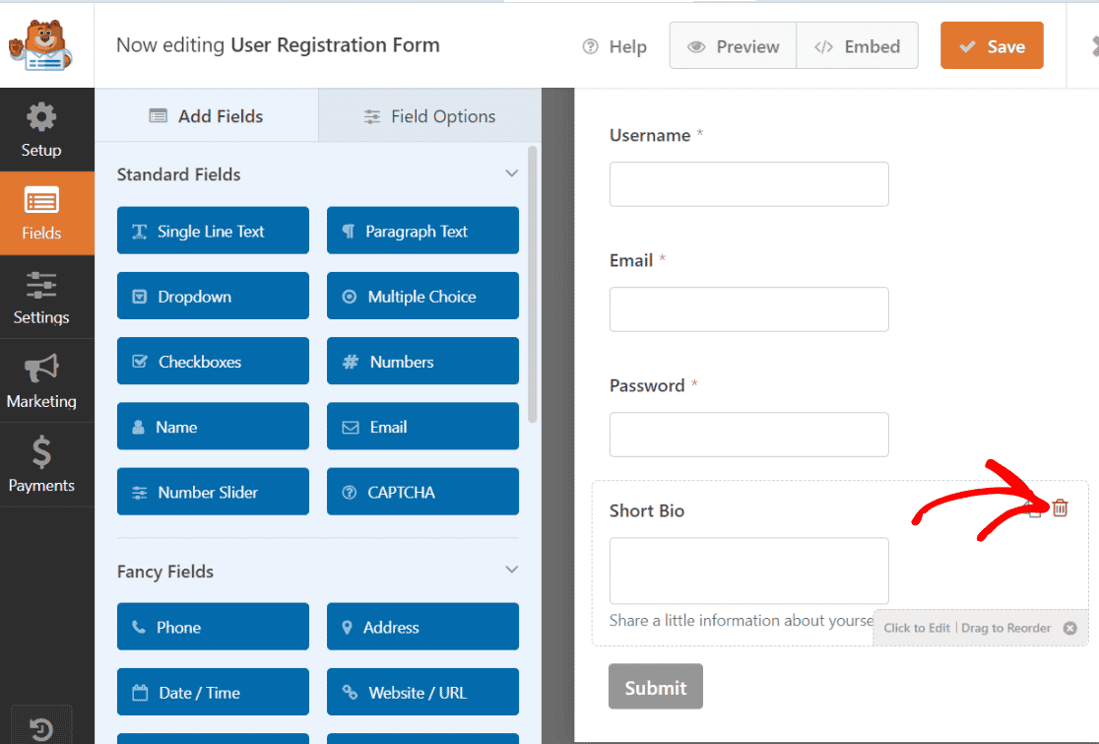
Task: Dismiss the Click to Edit tooltip
Action: click(x=1069, y=628)
